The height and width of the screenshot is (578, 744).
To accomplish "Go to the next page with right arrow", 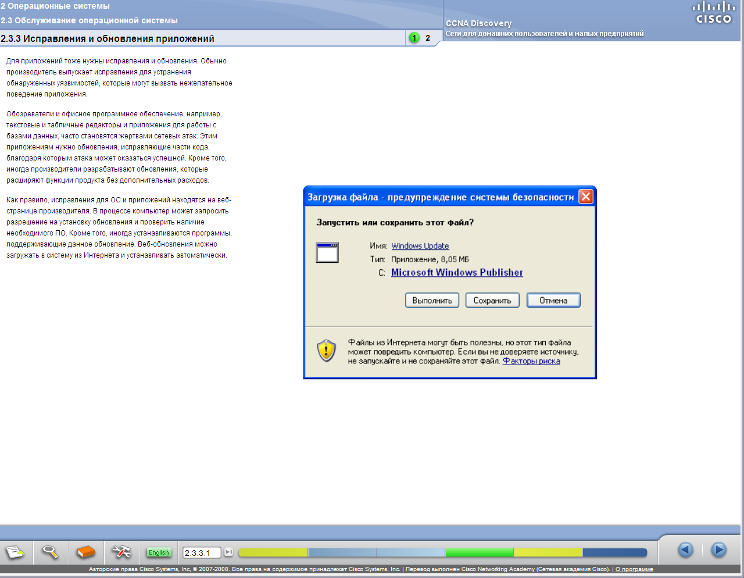I will tap(719, 550).
